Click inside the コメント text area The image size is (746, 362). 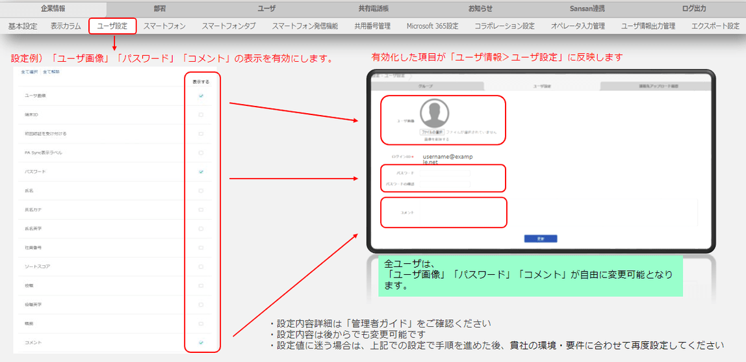[x=559, y=213]
